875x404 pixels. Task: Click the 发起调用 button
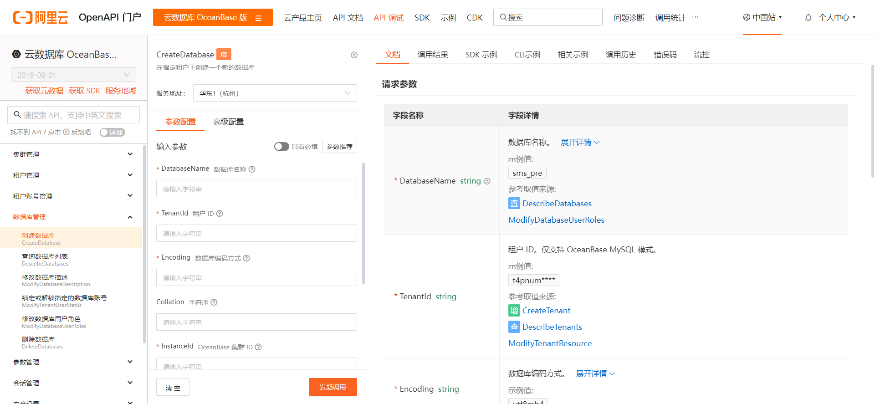click(333, 387)
